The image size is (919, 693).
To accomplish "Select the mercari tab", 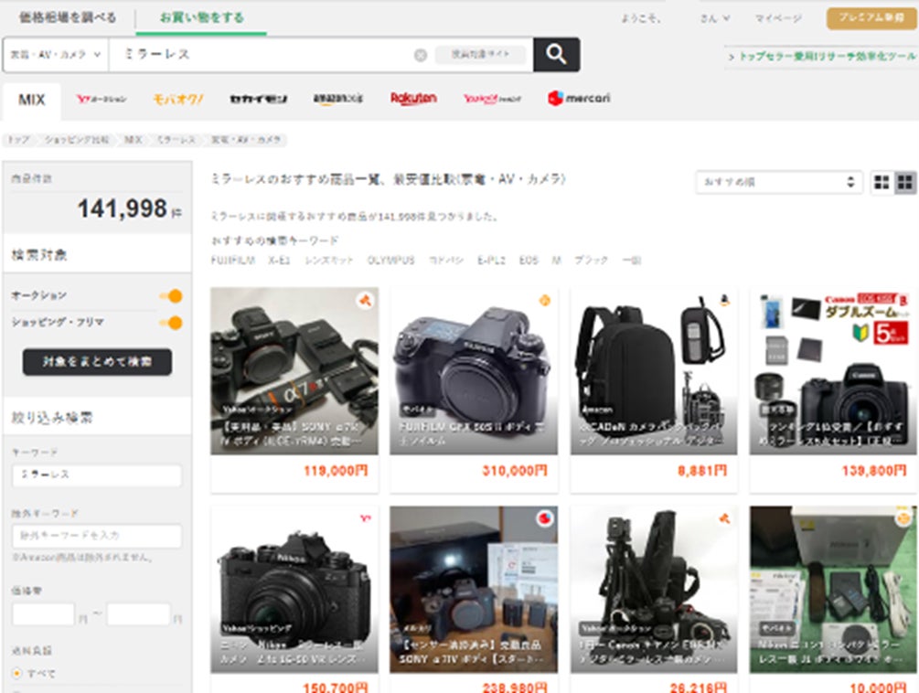I will pos(579,99).
